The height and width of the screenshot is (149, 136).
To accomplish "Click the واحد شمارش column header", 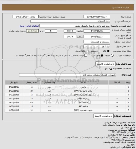I will click(x=49, y=83).
